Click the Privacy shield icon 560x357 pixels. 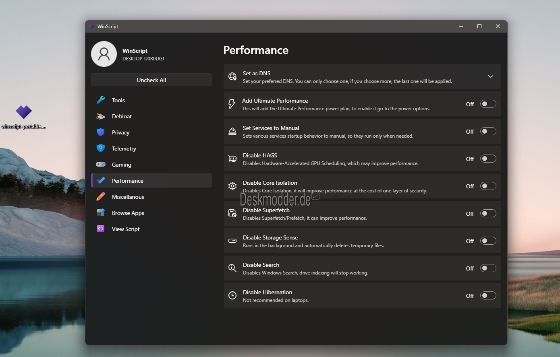101,132
